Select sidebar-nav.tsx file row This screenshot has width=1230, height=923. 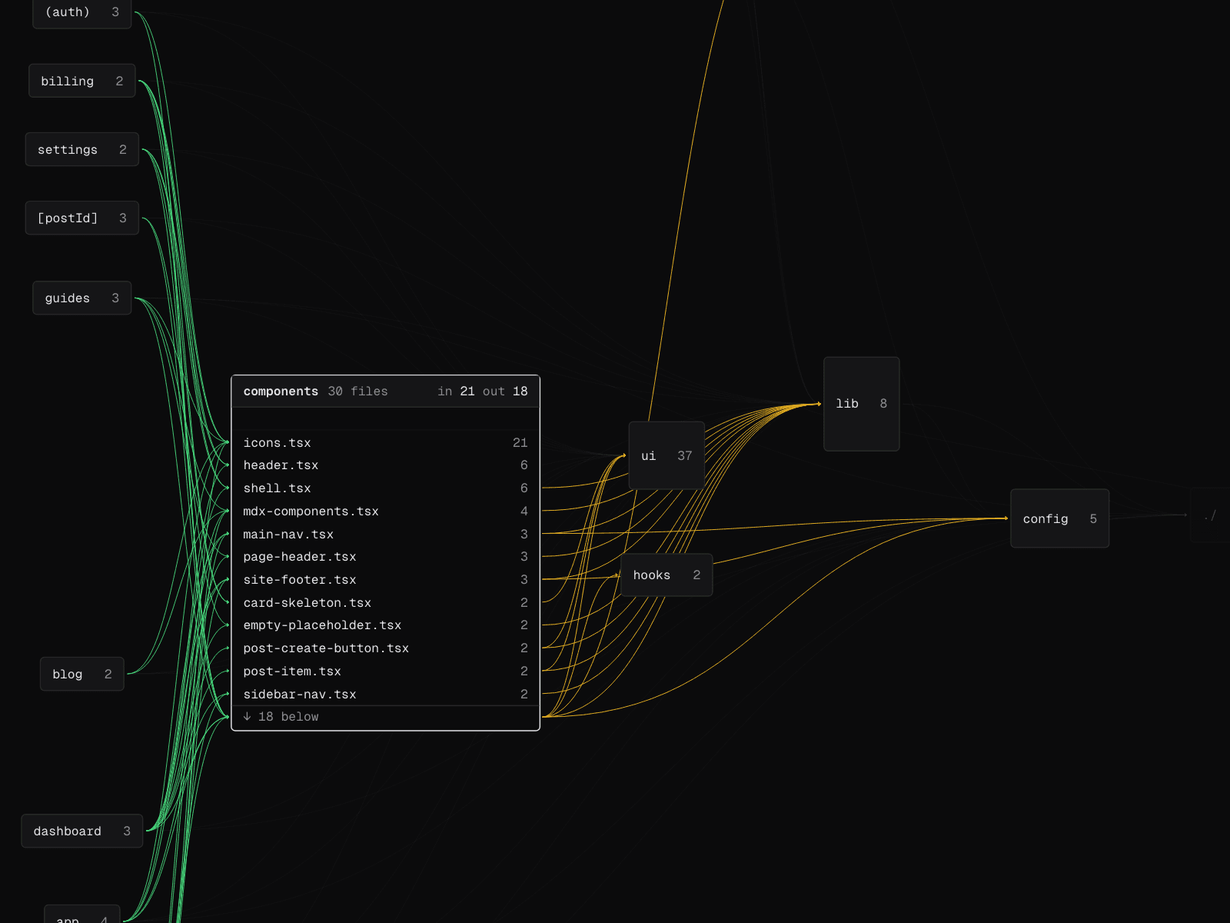(385, 694)
